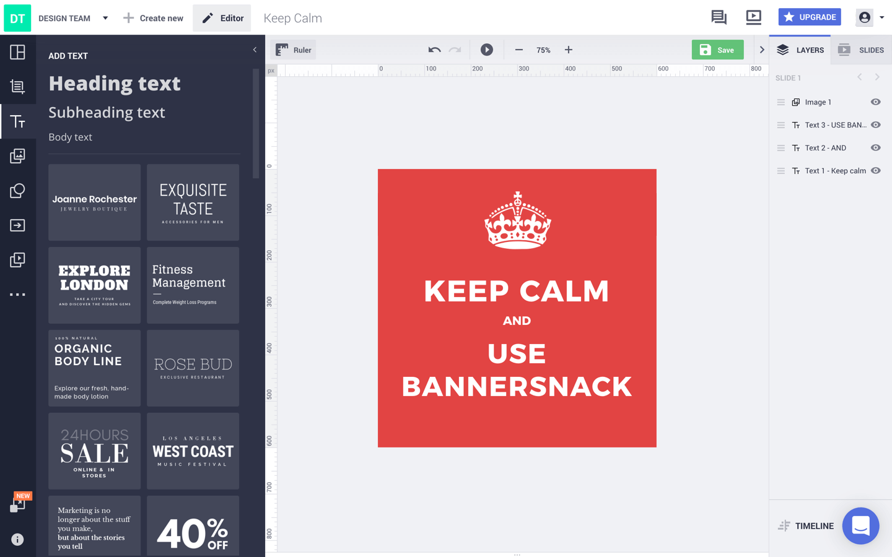Select the Explore London text preset
The height and width of the screenshot is (557, 892).
pyautogui.click(x=94, y=285)
